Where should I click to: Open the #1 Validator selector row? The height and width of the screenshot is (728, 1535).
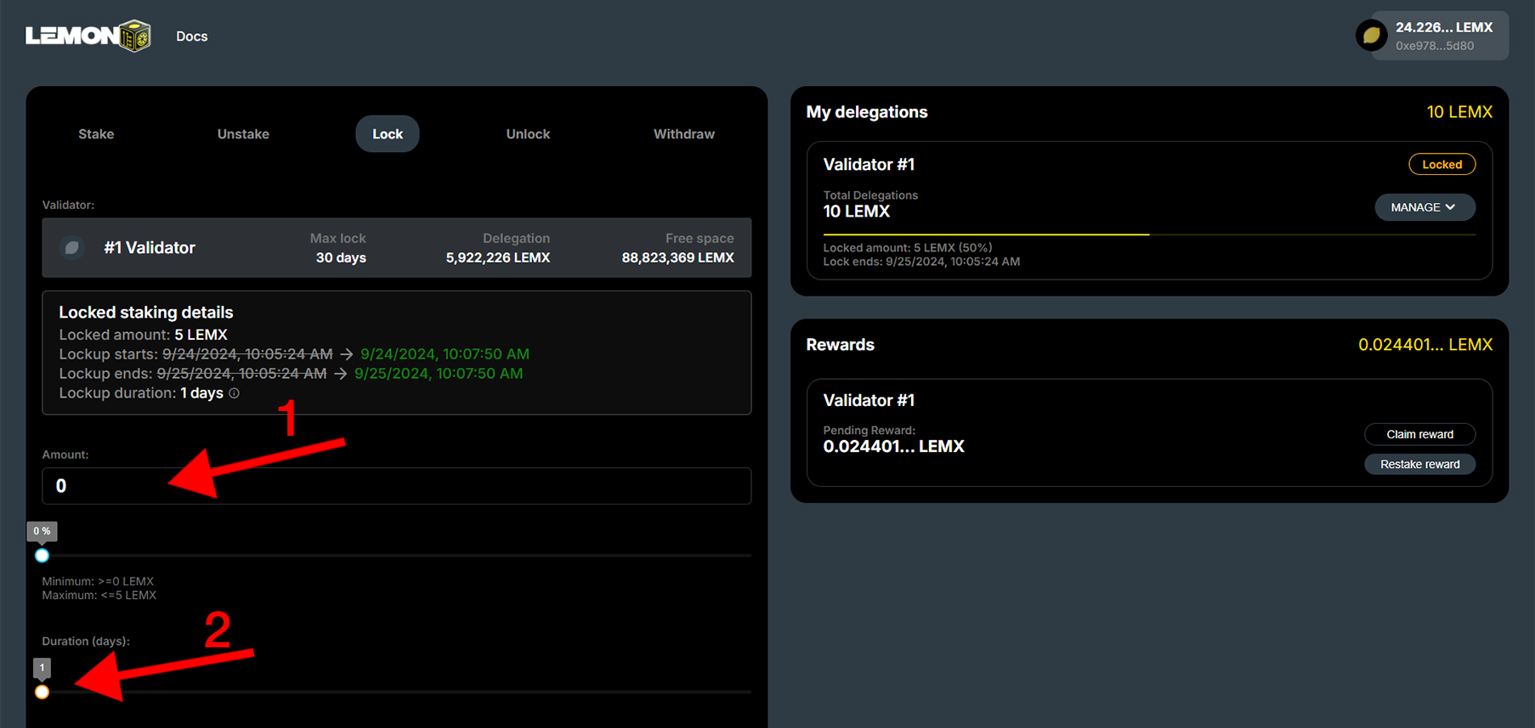point(397,248)
